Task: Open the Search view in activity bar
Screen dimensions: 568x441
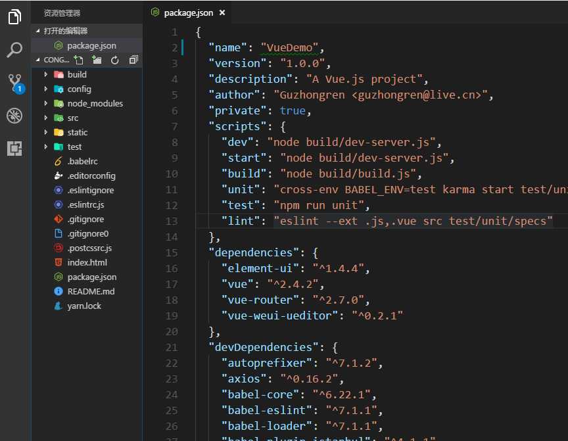Action: pyautogui.click(x=14, y=49)
